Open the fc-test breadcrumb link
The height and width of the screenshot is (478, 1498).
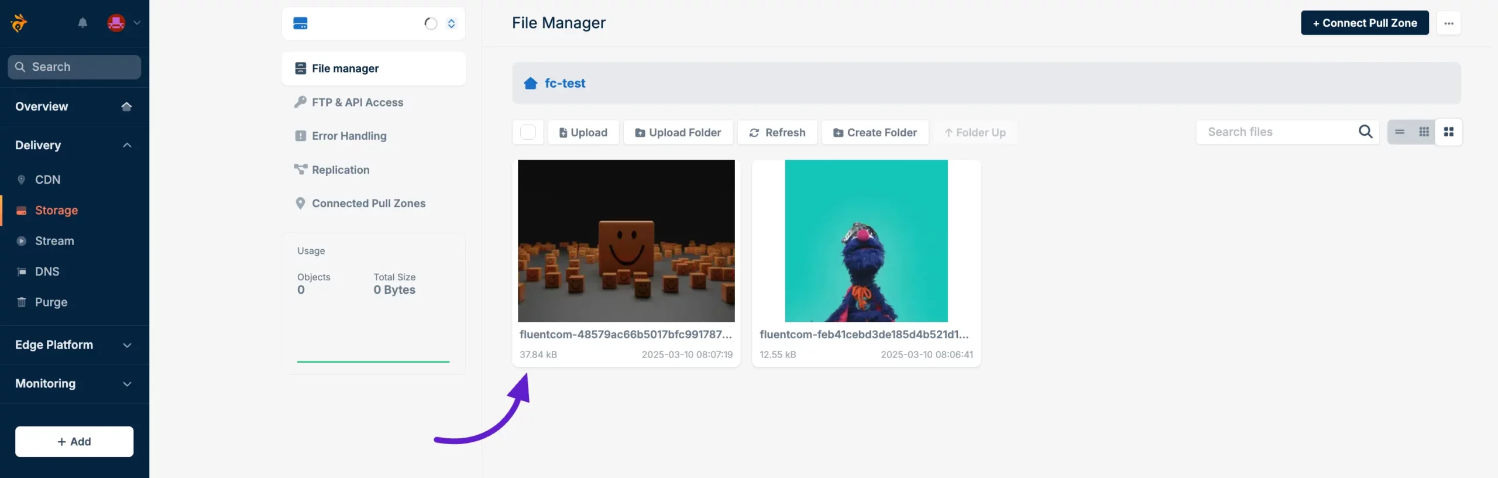(x=565, y=83)
